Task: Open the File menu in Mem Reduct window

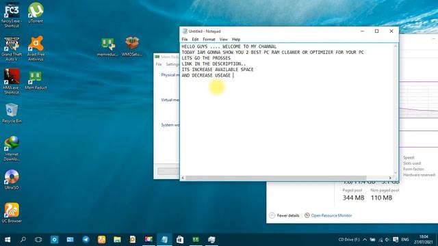Action: click(x=159, y=64)
